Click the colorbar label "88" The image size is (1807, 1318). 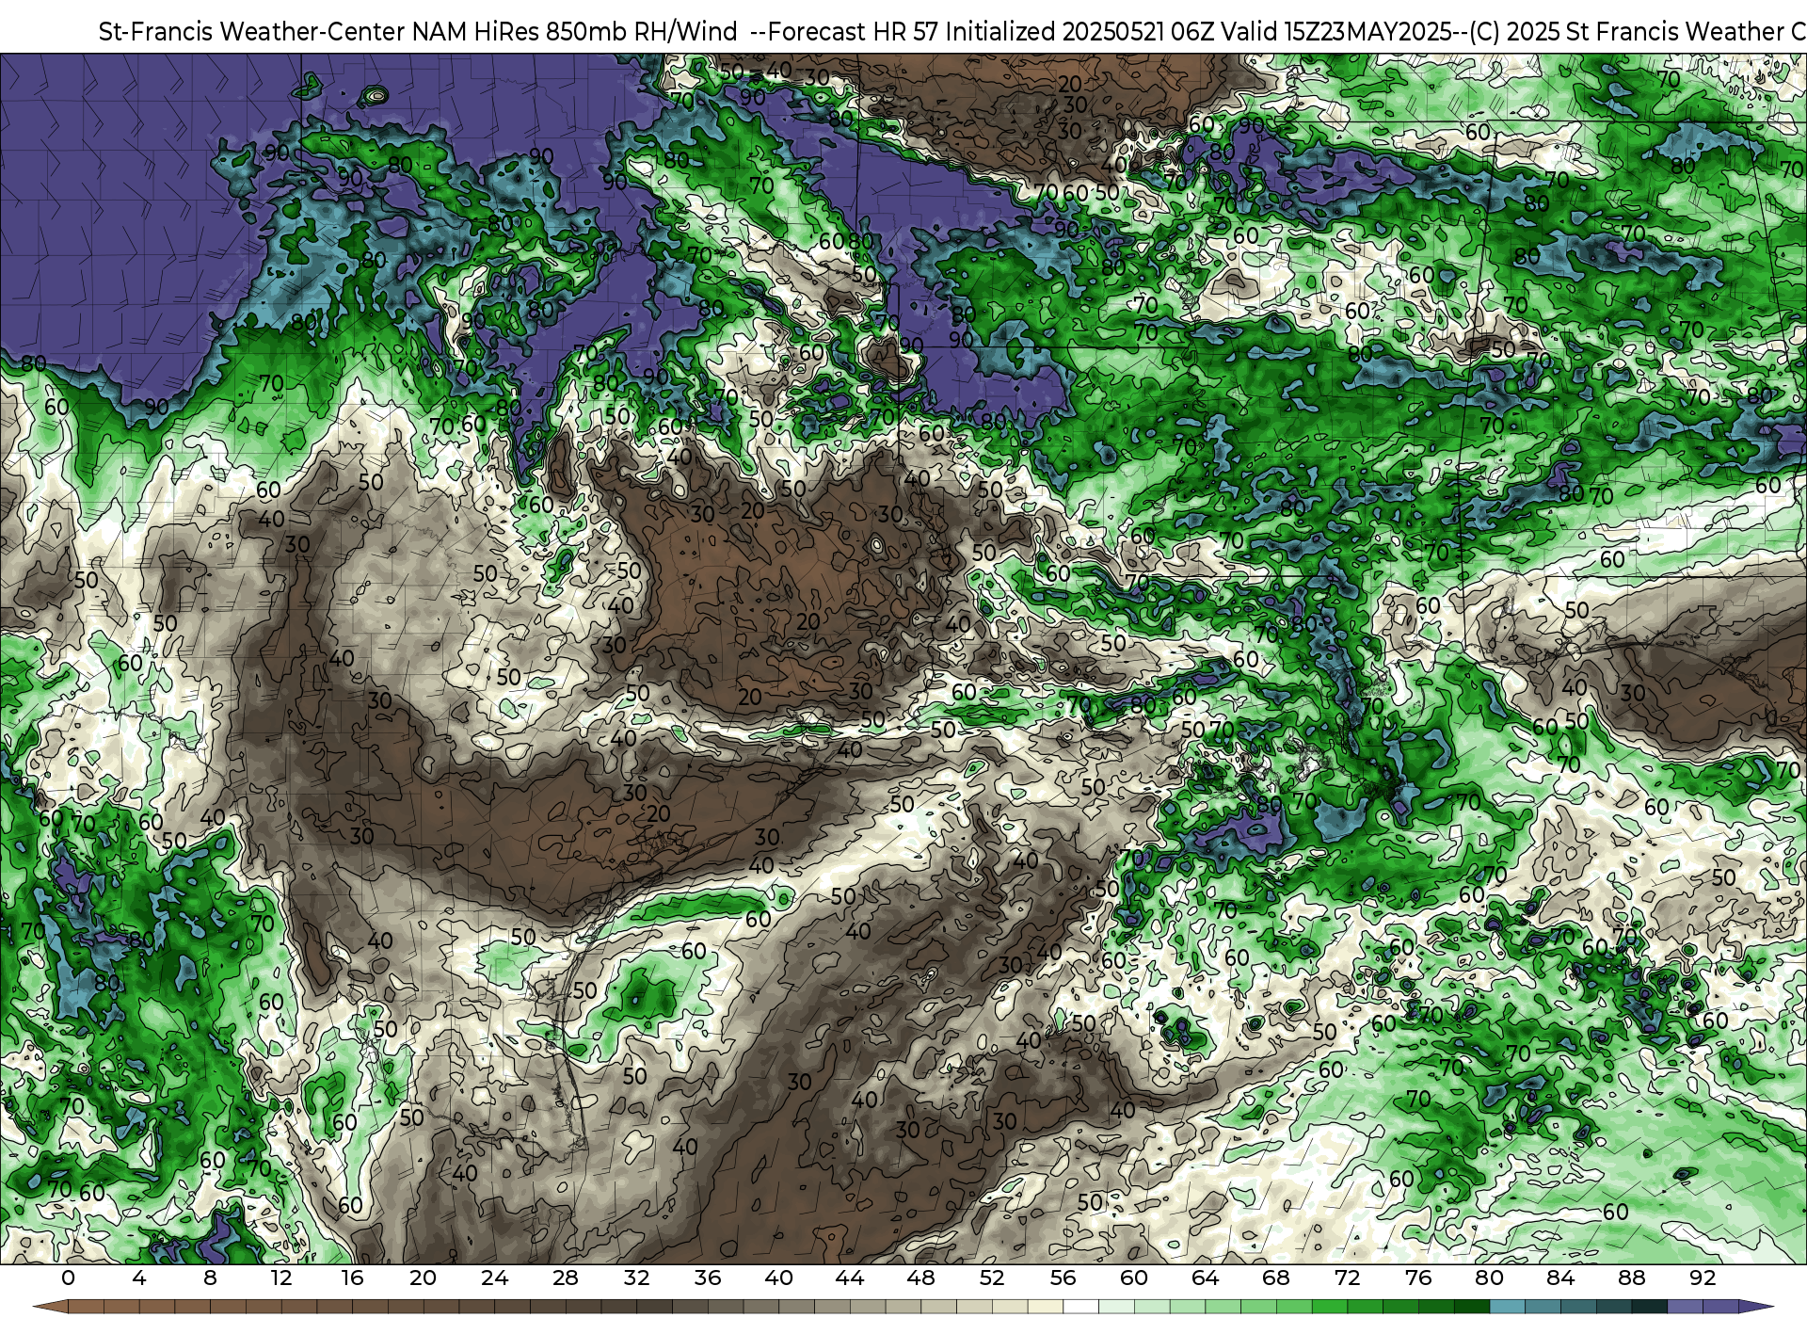[1631, 1278]
